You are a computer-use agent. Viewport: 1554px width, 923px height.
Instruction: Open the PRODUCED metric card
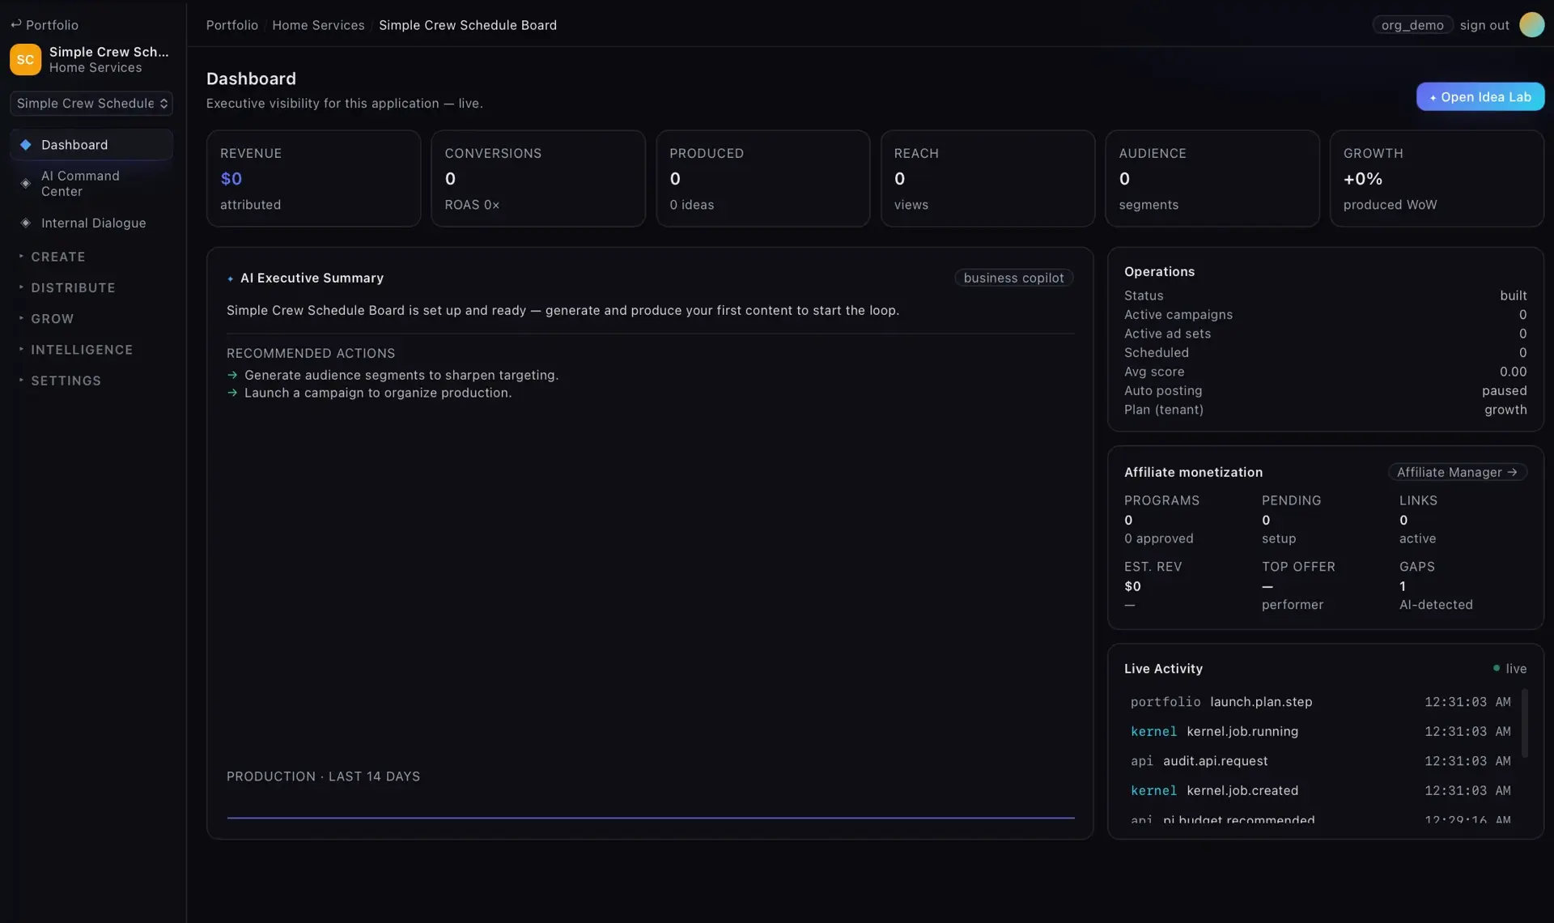[762, 178]
